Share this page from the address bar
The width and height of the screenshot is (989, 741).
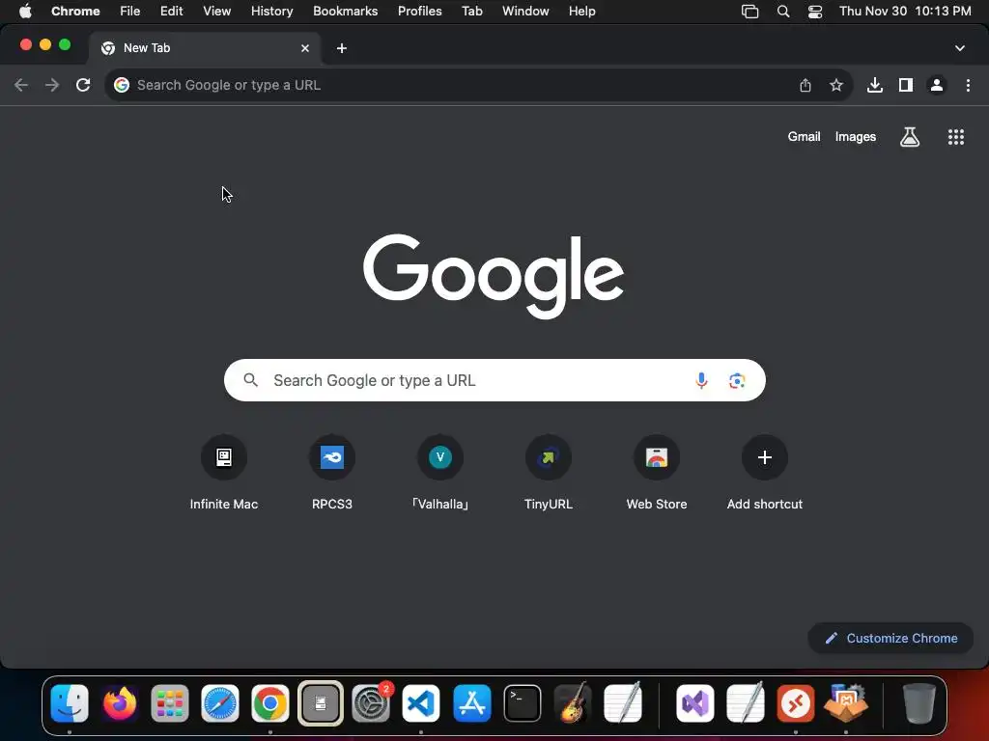805,85
